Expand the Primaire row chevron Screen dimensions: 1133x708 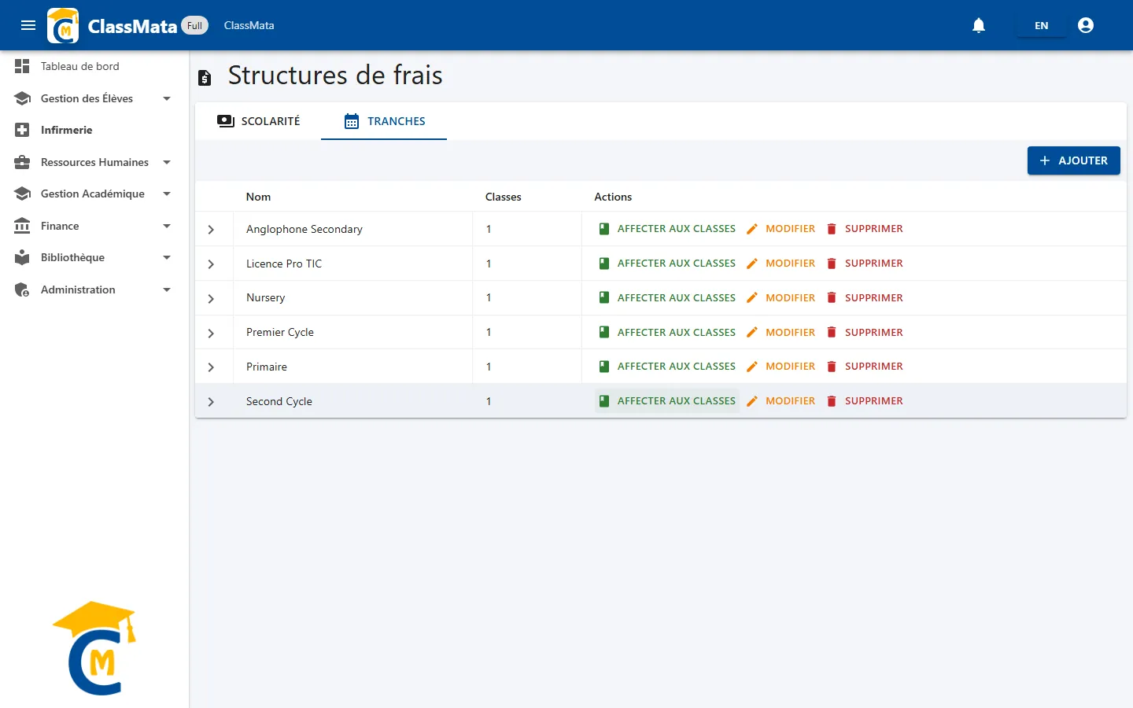click(211, 367)
